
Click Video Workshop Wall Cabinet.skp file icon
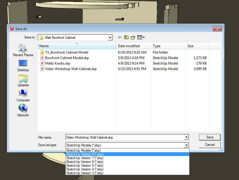42,69
